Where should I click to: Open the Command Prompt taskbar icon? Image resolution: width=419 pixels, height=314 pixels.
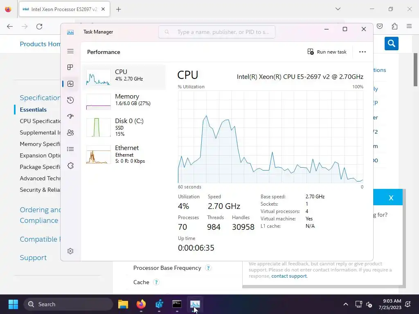(x=177, y=304)
